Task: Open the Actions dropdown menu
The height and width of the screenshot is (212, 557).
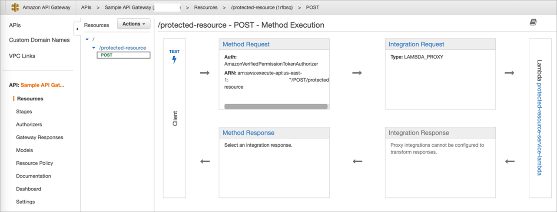Action: pos(134,24)
